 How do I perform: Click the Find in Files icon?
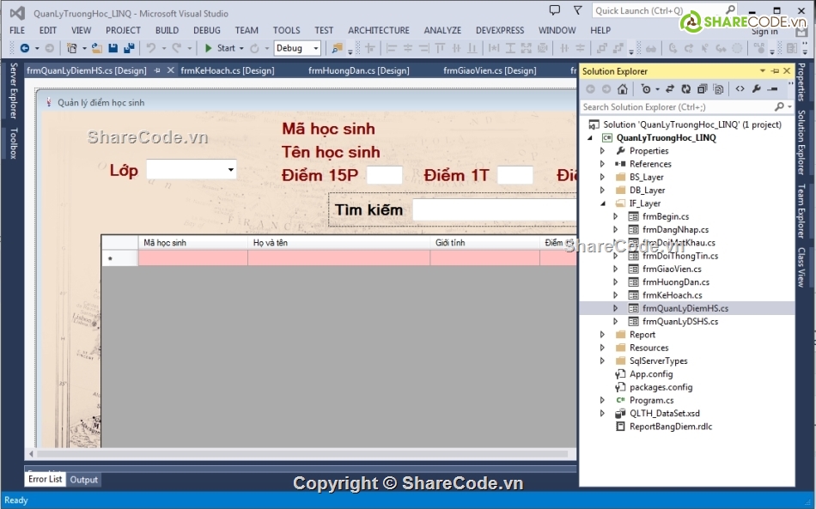point(338,48)
